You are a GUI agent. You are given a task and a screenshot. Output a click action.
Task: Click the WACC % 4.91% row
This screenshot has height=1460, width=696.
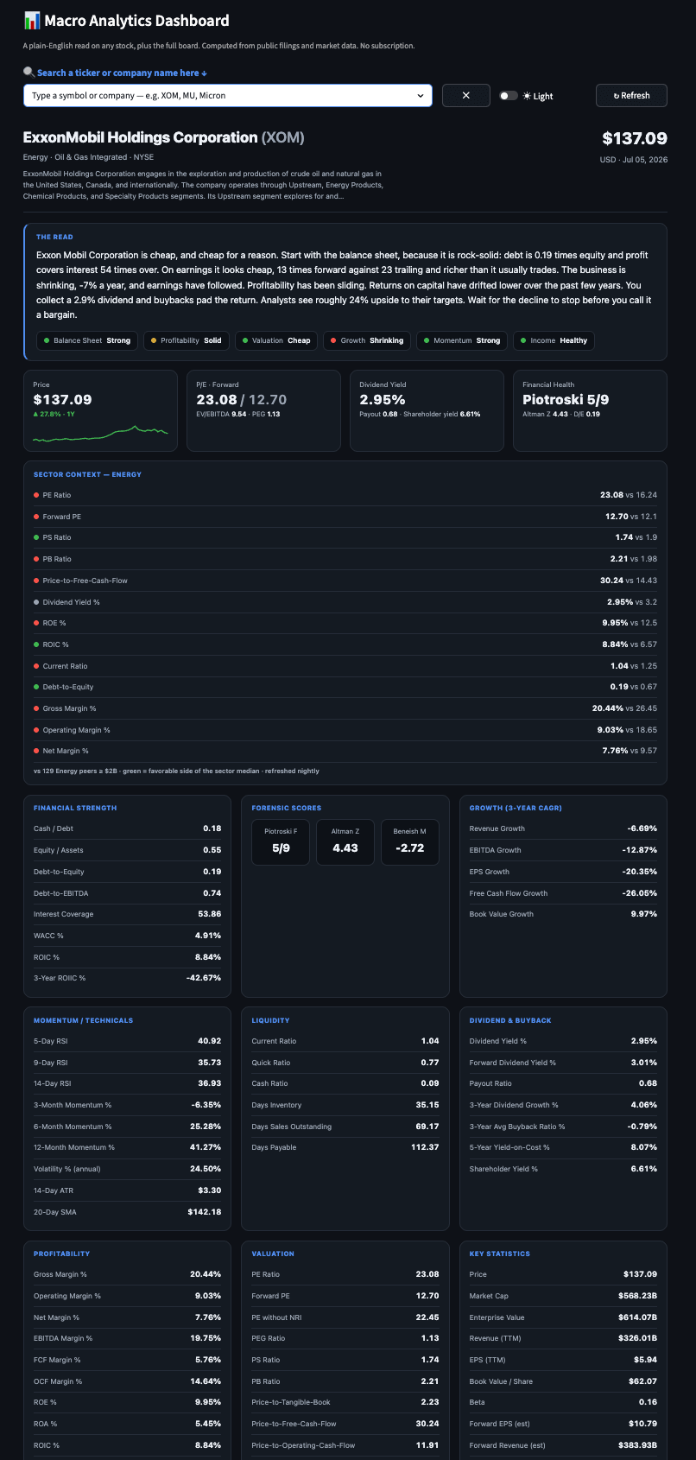128,936
